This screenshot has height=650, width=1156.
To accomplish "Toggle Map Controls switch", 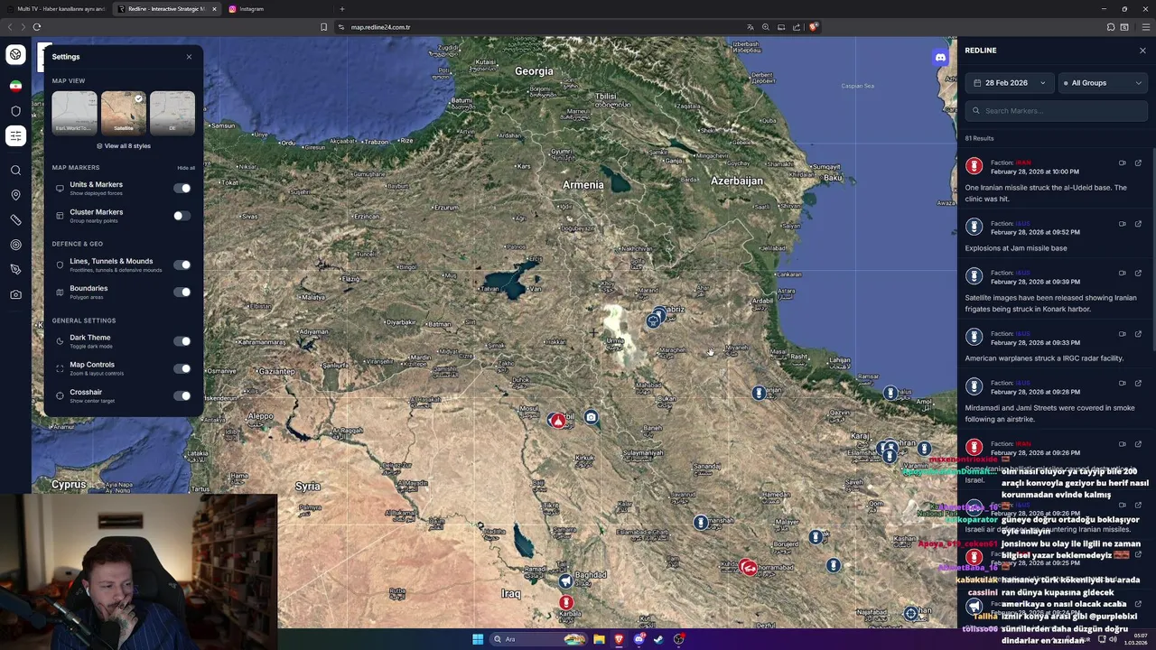I will pos(182,368).
